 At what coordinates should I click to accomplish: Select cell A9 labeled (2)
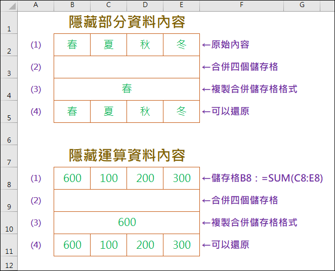(36, 201)
